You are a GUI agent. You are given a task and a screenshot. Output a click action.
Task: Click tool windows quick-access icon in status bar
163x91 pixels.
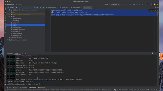(x=5, y=90)
